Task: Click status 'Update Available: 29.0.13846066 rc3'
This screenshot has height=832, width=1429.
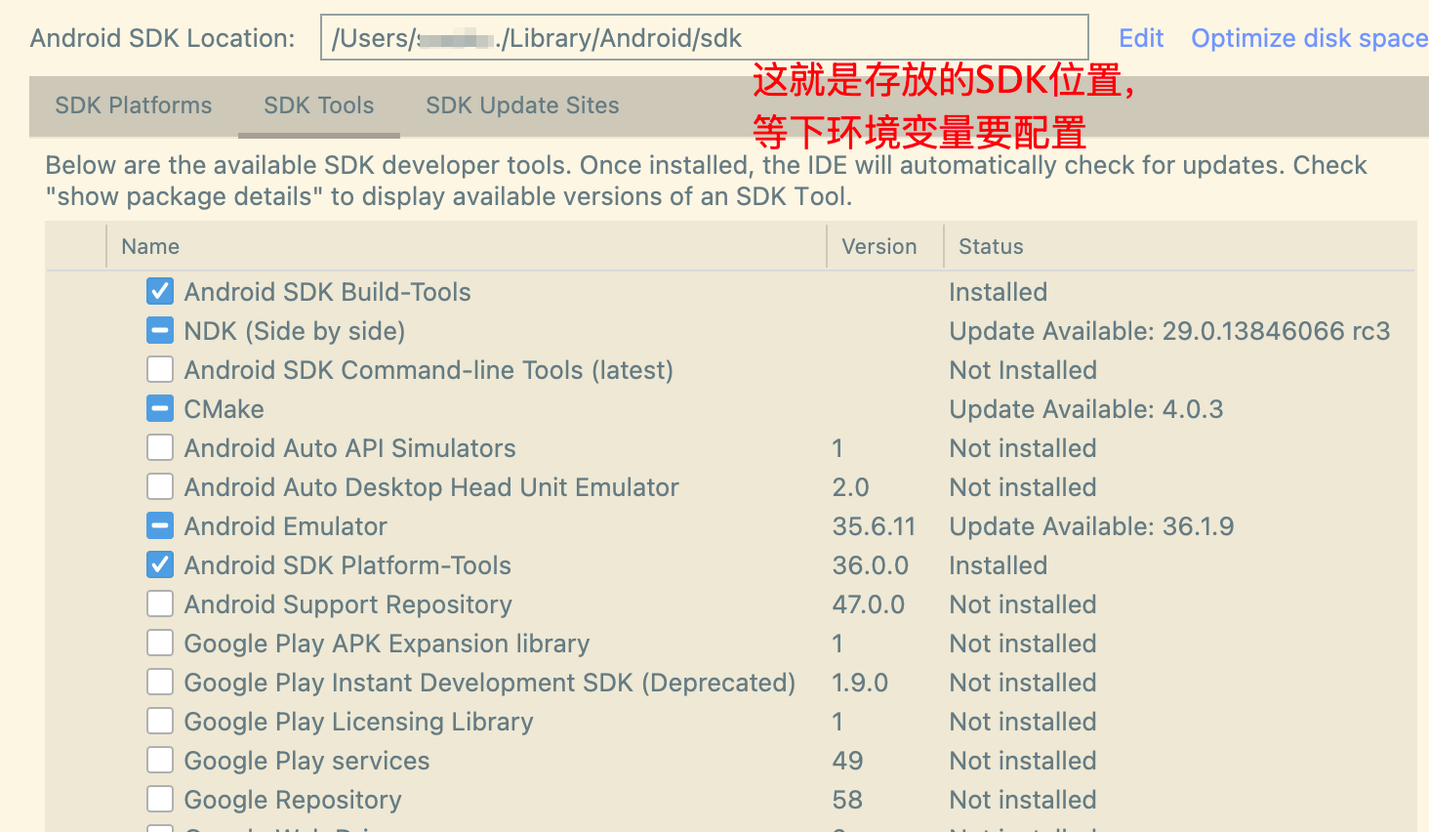Action: click(1169, 331)
